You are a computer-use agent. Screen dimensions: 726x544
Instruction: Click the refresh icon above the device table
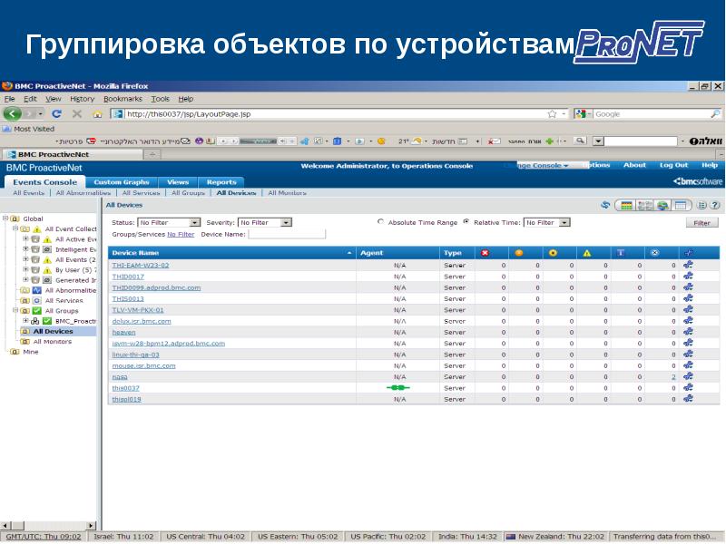click(605, 206)
